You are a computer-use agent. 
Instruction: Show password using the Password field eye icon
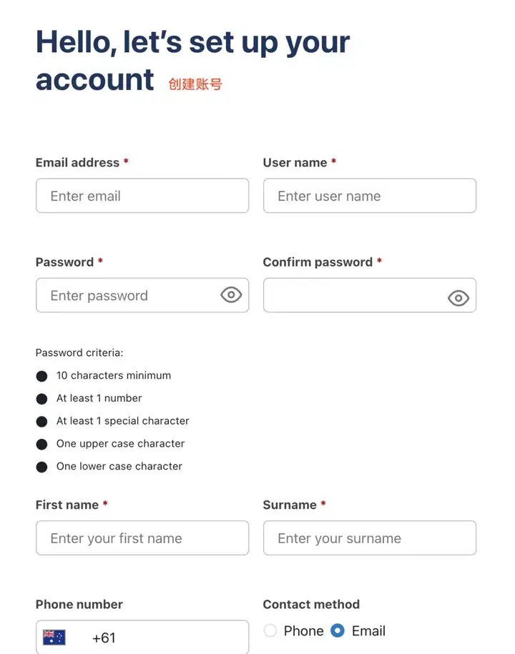[x=231, y=295]
